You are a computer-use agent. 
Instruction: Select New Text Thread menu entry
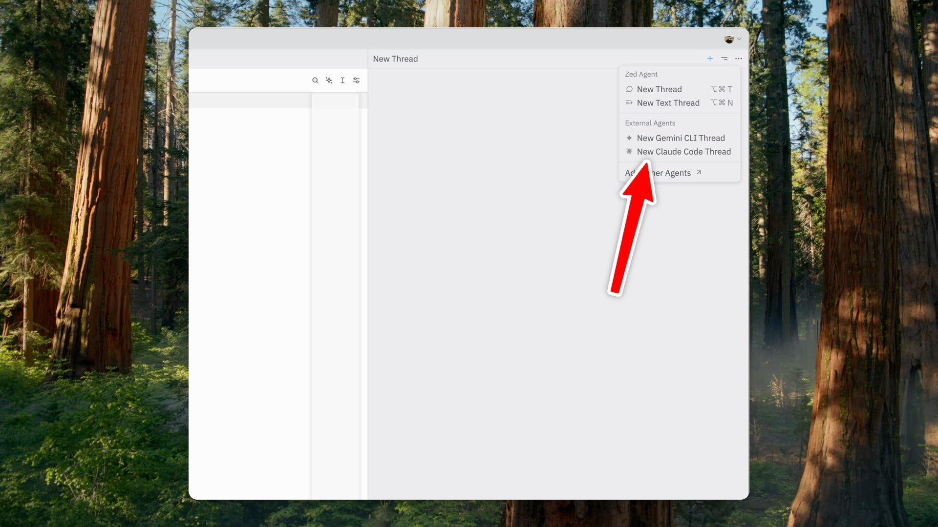point(680,103)
